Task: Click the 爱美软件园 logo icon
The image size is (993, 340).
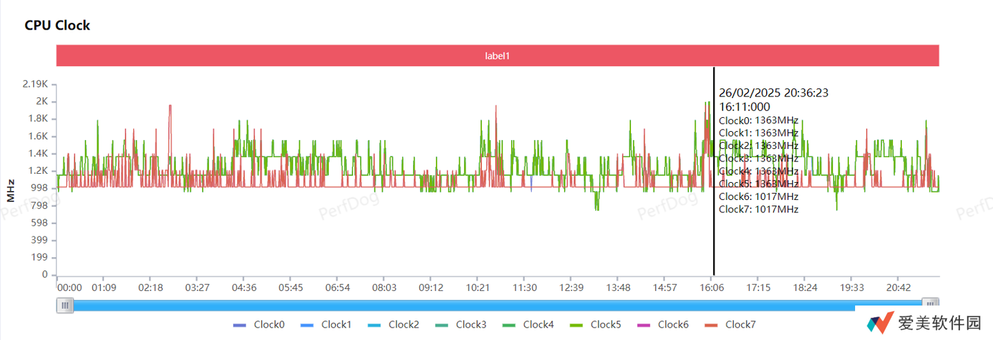Action: [881, 323]
